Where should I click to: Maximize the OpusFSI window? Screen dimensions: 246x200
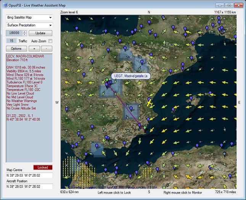click(229, 5)
